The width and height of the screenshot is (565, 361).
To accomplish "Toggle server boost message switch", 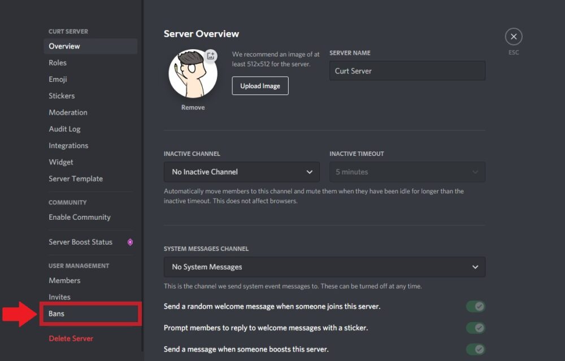I will coord(476,349).
